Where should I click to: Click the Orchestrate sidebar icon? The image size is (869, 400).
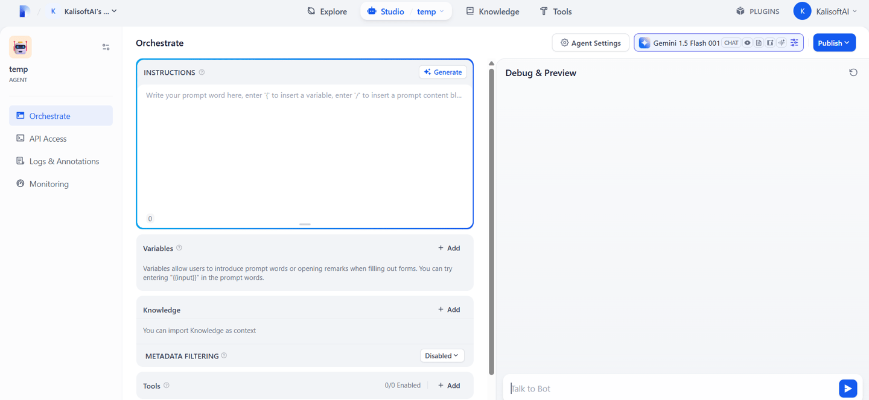point(20,115)
